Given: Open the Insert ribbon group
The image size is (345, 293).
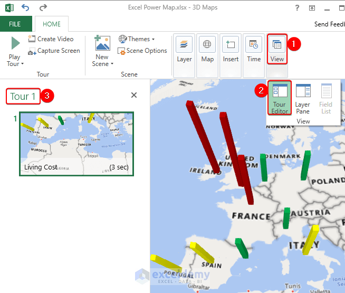Looking at the screenshot, I should tap(231, 55).
